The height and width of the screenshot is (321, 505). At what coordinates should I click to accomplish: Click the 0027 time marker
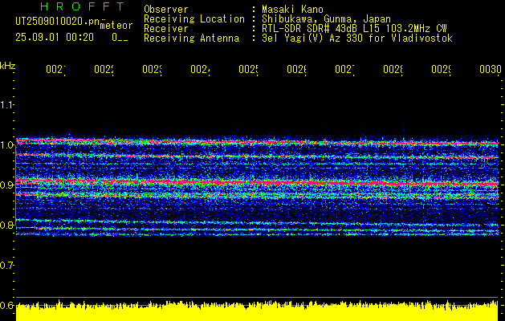344,69
